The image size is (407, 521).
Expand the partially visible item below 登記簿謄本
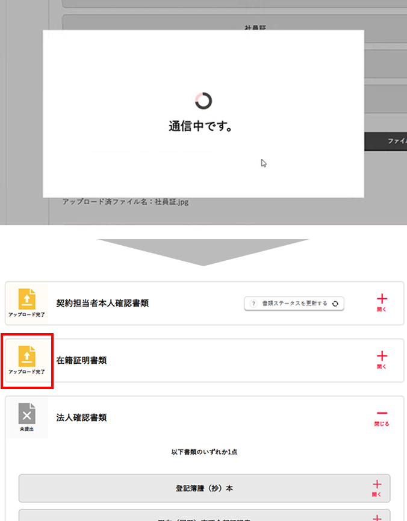coord(377,517)
